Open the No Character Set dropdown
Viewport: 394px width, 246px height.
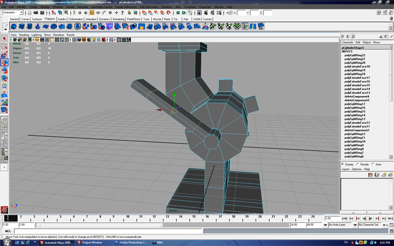(367, 225)
